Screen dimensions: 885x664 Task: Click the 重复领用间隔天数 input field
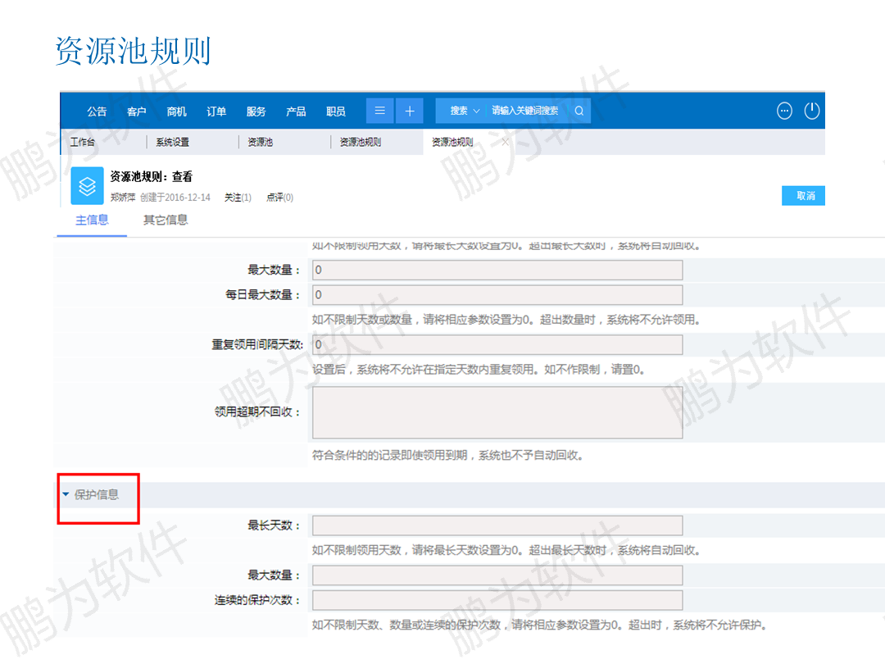[497, 344]
